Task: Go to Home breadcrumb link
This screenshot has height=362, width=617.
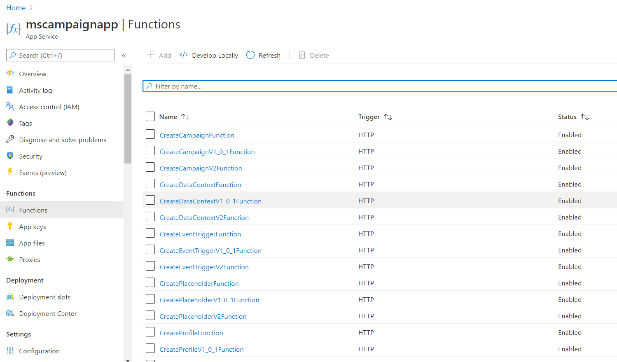Action: tap(16, 8)
